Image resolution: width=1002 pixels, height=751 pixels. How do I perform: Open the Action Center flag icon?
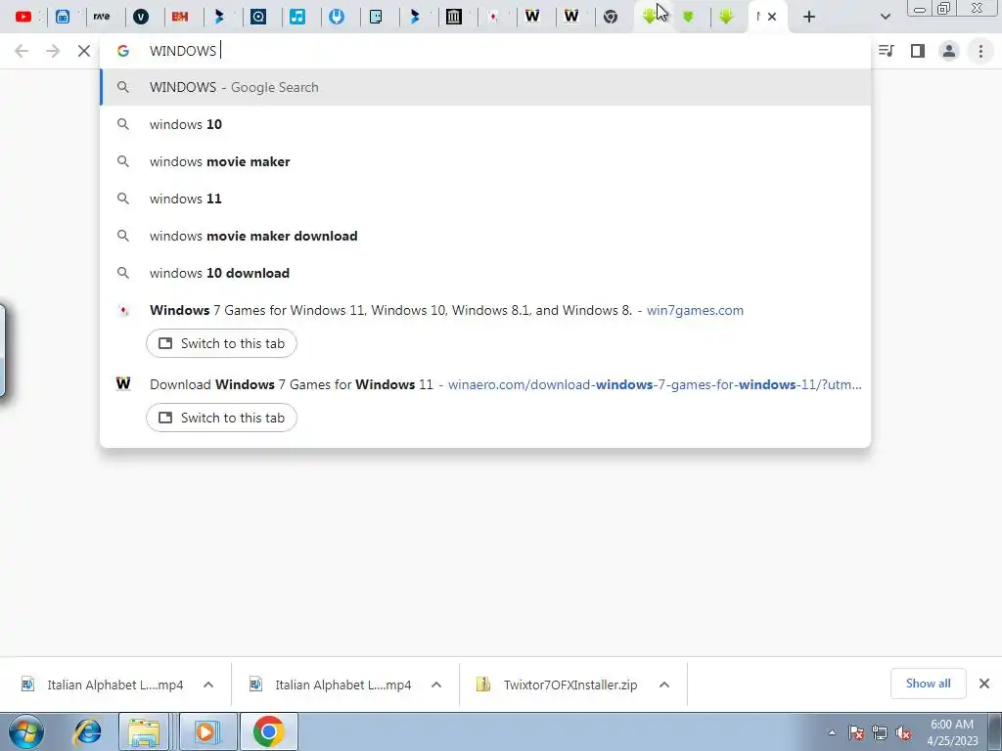tap(856, 732)
